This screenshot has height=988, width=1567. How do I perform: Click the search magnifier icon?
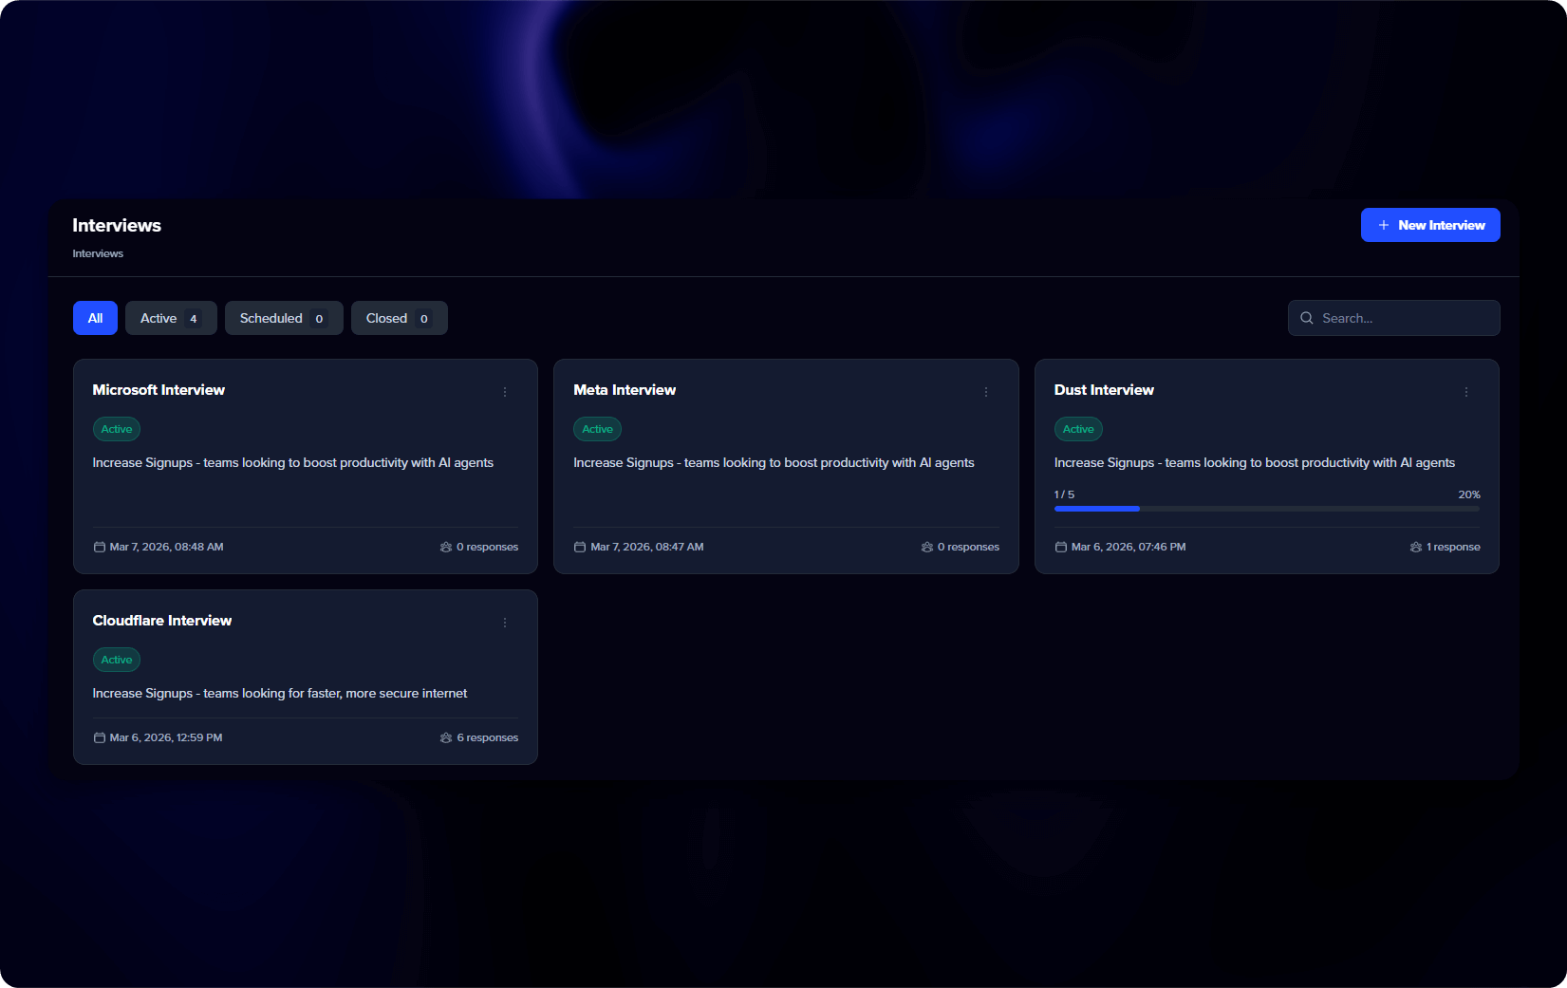1307,318
